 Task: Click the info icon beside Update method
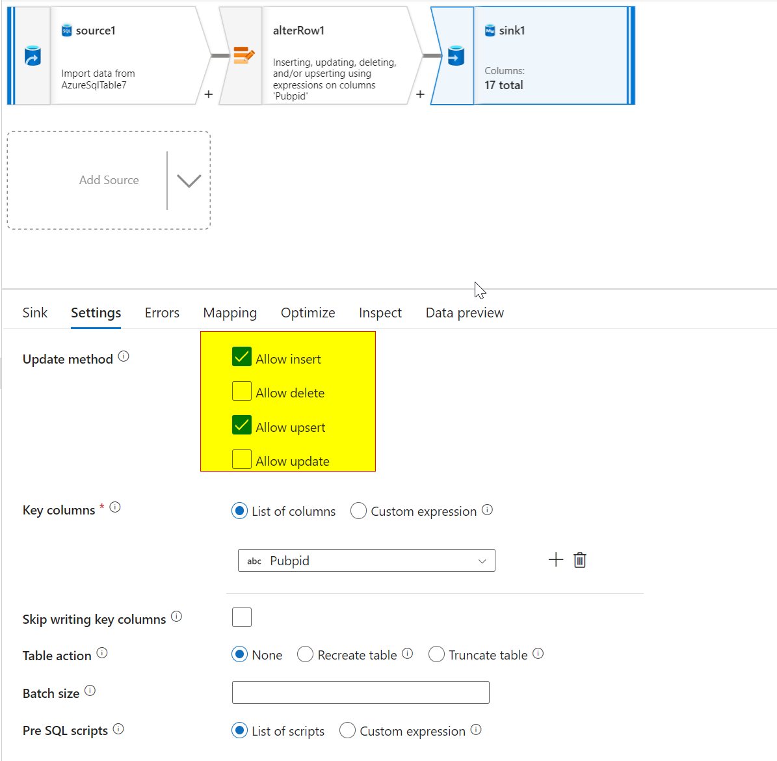tap(124, 356)
